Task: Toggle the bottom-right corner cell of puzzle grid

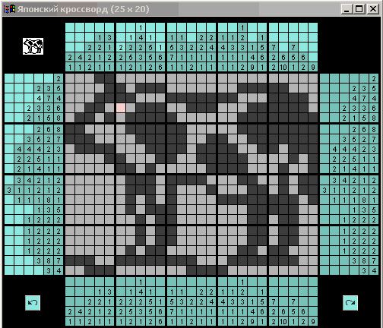Action: tap(313, 270)
